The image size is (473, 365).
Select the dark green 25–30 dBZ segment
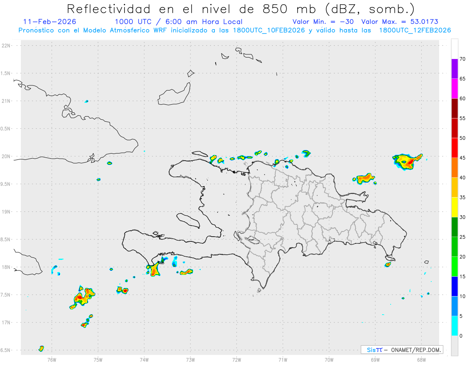(454, 227)
